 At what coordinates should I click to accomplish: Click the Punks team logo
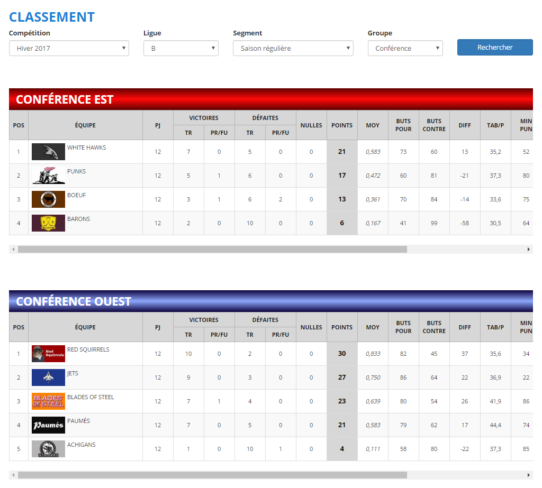[x=48, y=176]
